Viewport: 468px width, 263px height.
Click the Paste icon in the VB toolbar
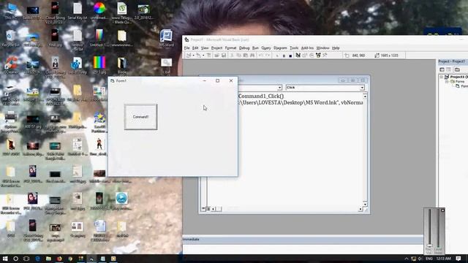click(246, 56)
